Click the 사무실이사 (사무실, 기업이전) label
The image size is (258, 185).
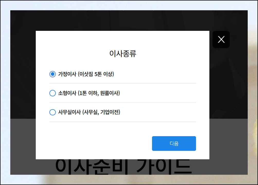(89, 112)
